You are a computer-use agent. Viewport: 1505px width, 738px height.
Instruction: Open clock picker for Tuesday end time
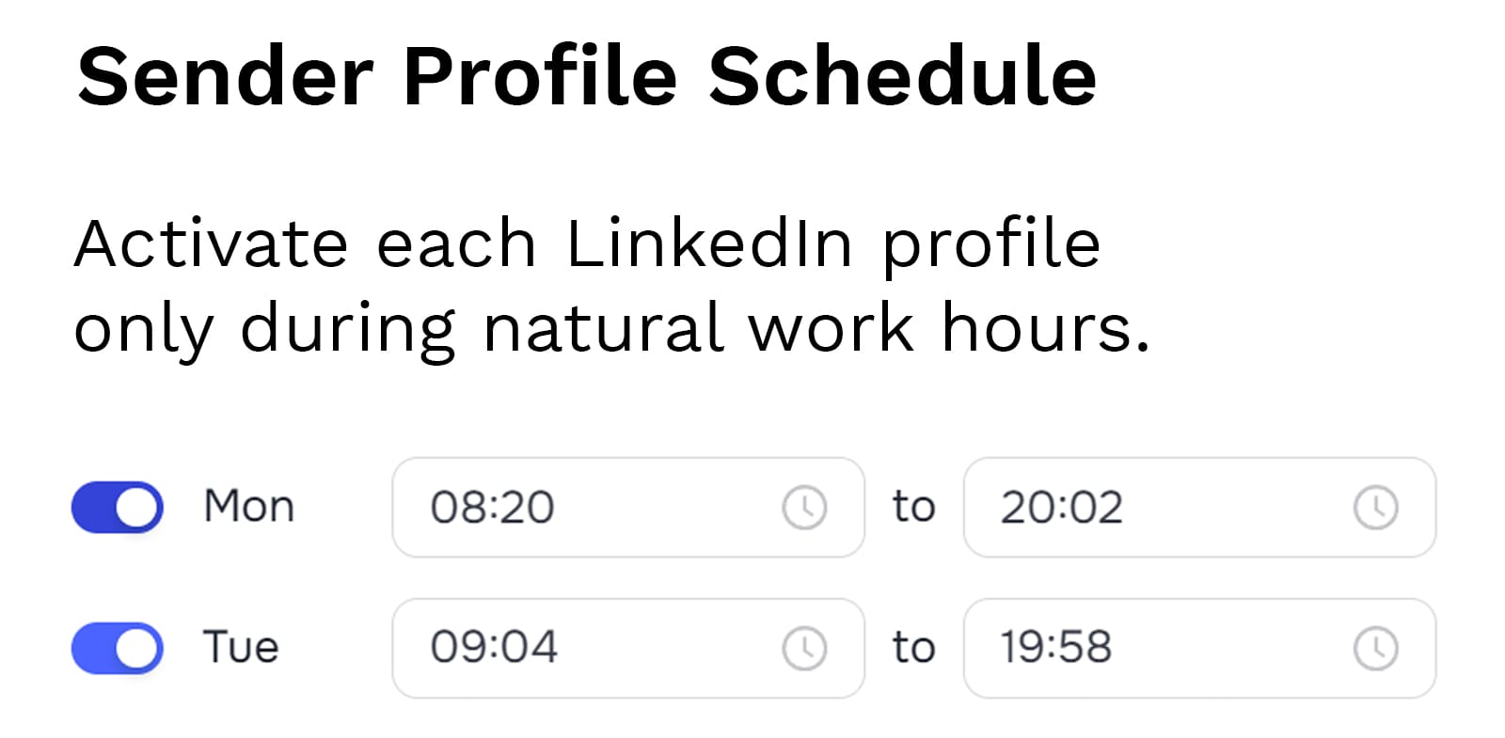coord(1375,649)
